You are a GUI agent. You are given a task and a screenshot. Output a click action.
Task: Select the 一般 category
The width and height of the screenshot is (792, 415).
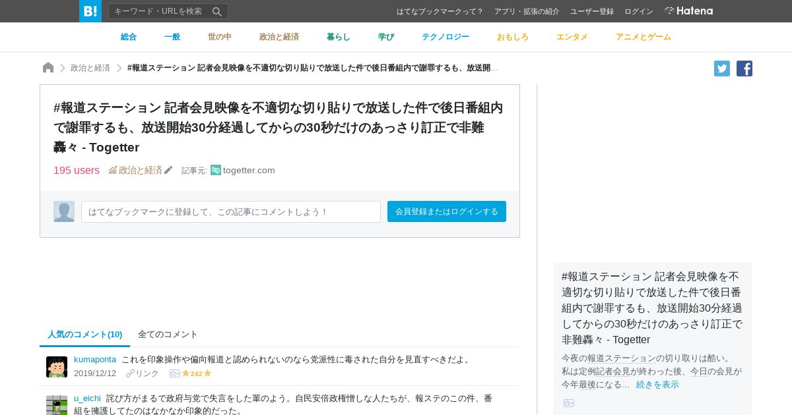click(172, 37)
